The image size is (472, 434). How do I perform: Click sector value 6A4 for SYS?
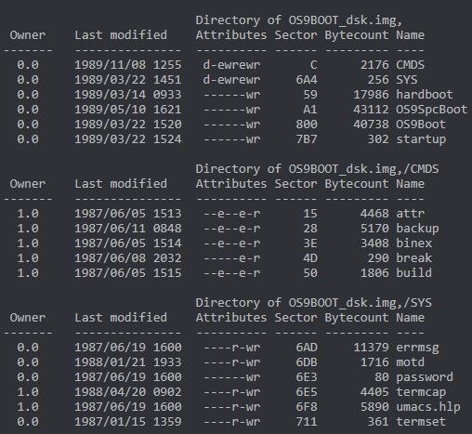coord(307,80)
